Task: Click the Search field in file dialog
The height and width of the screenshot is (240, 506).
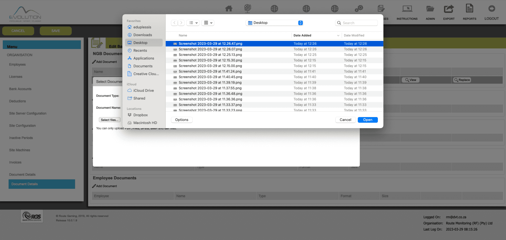Action: pos(356,23)
